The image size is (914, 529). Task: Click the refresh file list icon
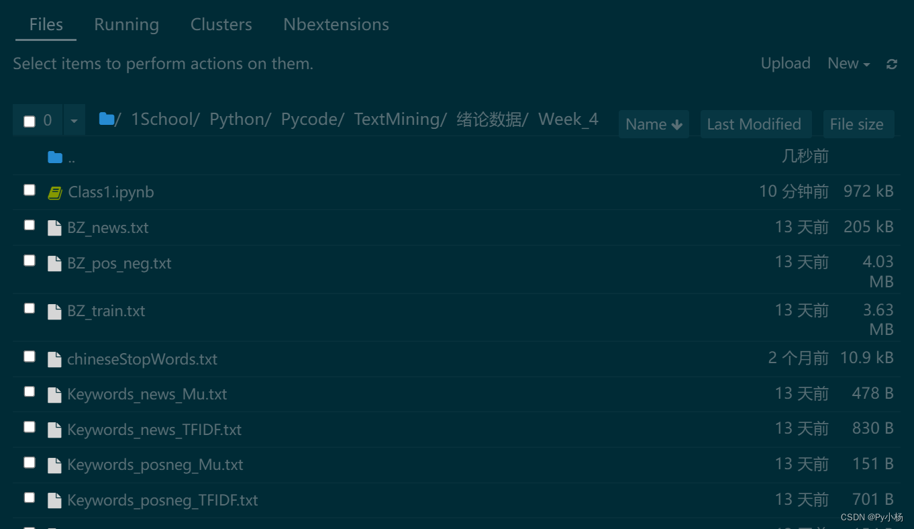tap(891, 63)
